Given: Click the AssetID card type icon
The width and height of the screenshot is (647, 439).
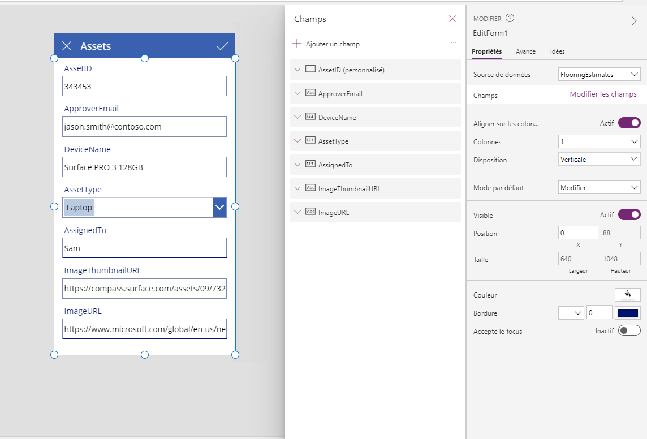Looking at the screenshot, I should coord(310,69).
